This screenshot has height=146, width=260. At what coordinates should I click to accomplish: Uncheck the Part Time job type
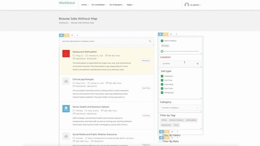162,88
